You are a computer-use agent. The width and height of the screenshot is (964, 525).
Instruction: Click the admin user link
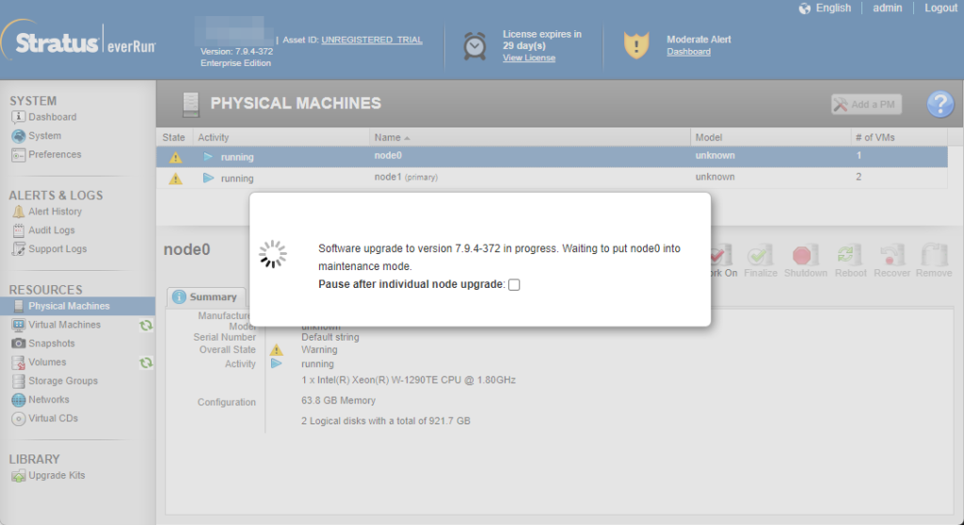(x=887, y=8)
